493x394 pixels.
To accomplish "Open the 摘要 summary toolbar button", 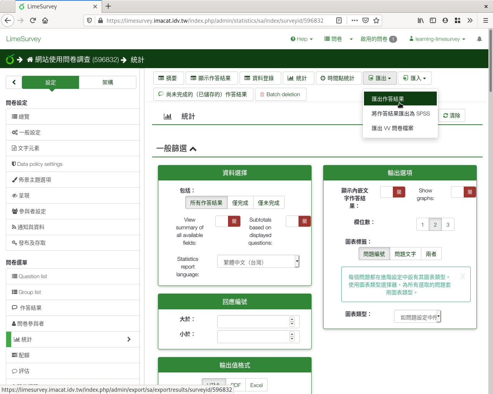I will click(x=168, y=78).
